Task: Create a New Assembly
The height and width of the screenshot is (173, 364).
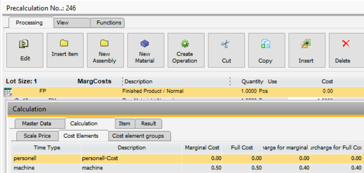Action: (x=105, y=43)
